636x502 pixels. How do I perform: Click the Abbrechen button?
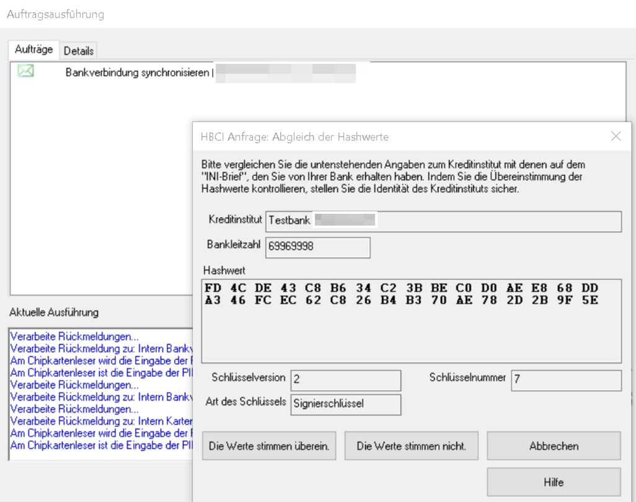coord(554,446)
